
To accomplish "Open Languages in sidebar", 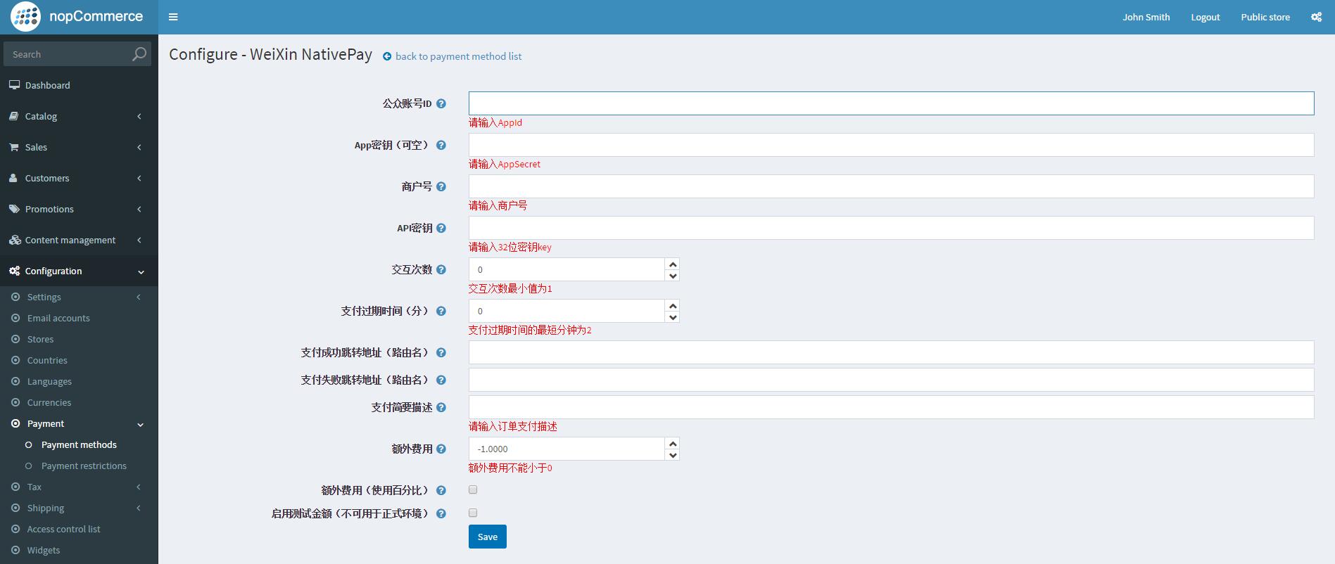I will tap(49, 381).
